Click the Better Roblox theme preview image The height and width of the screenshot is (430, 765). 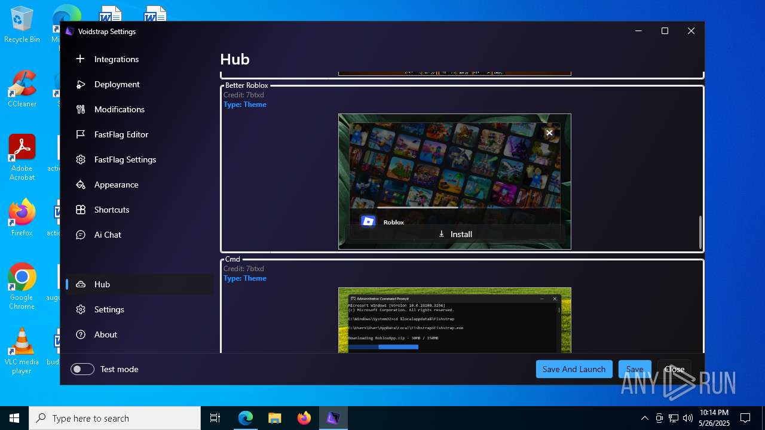455,182
